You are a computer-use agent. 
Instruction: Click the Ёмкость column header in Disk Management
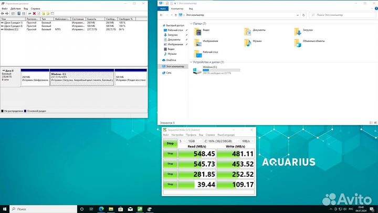coord(95,19)
